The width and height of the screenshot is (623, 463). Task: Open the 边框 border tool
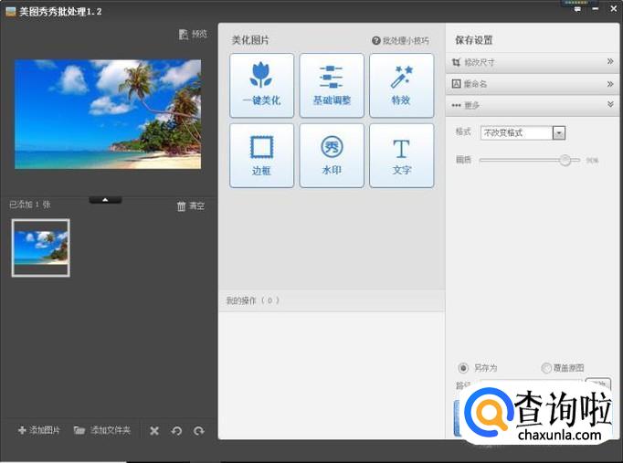[x=262, y=154]
